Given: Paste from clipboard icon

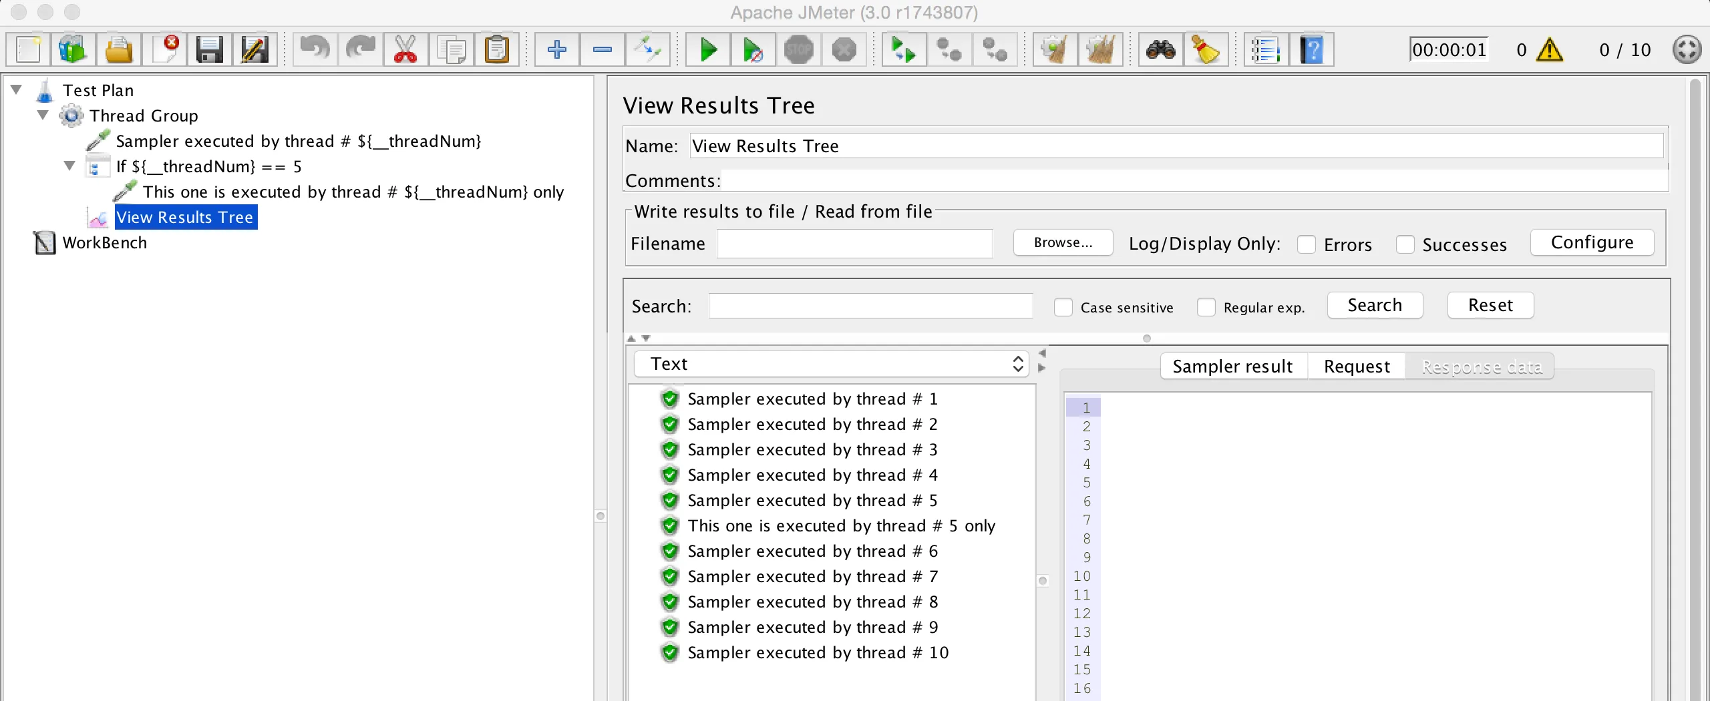Looking at the screenshot, I should pos(496,49).
